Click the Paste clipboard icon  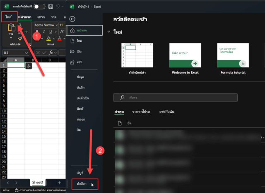click(x=11, y=27)
